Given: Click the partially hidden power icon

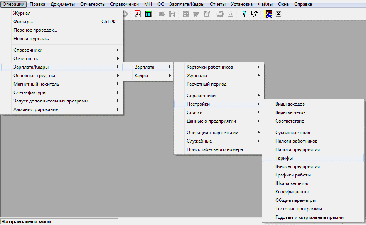Looking at the screenshot, I should (x=125, y=14).
